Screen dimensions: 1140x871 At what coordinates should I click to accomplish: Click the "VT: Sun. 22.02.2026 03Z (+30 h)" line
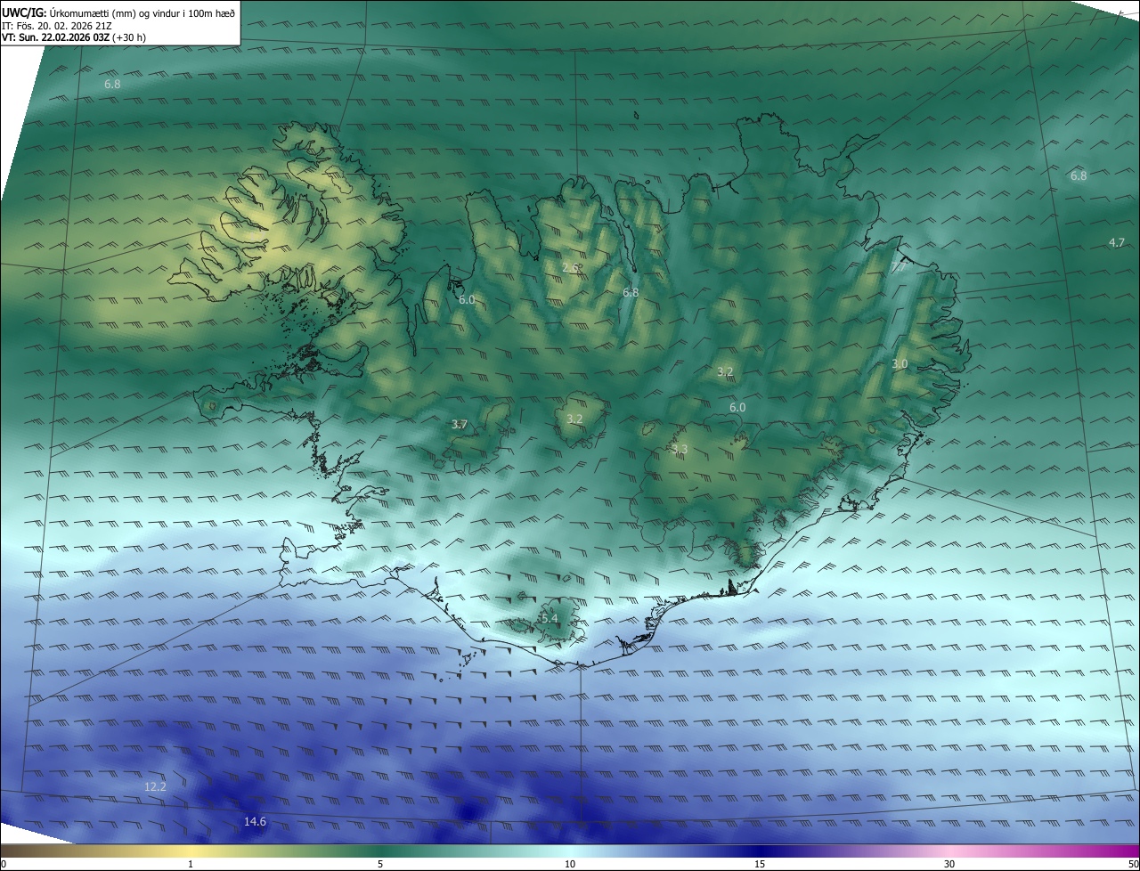click(74, 37)
